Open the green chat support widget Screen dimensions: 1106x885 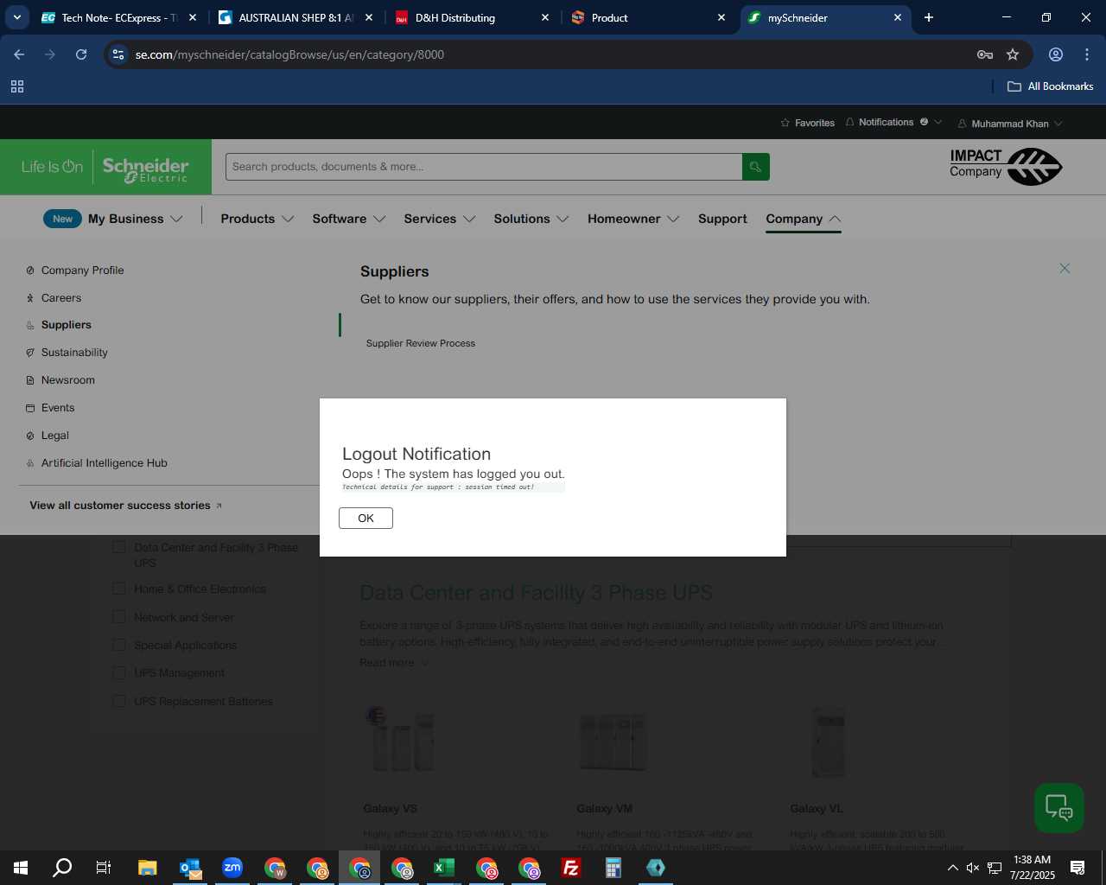(1059, 808)
